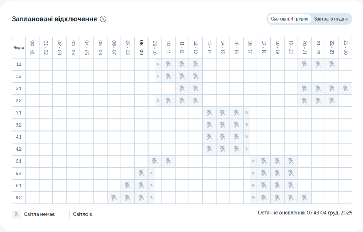363x232 pixels.
Task: Click outage icon for queue 1.1 at 10-11
Action: point(168,64)
